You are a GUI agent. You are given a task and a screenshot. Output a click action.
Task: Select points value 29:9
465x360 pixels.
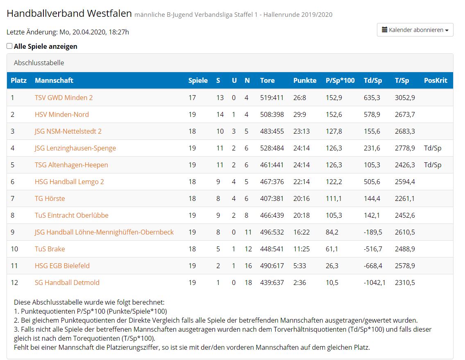299,114
